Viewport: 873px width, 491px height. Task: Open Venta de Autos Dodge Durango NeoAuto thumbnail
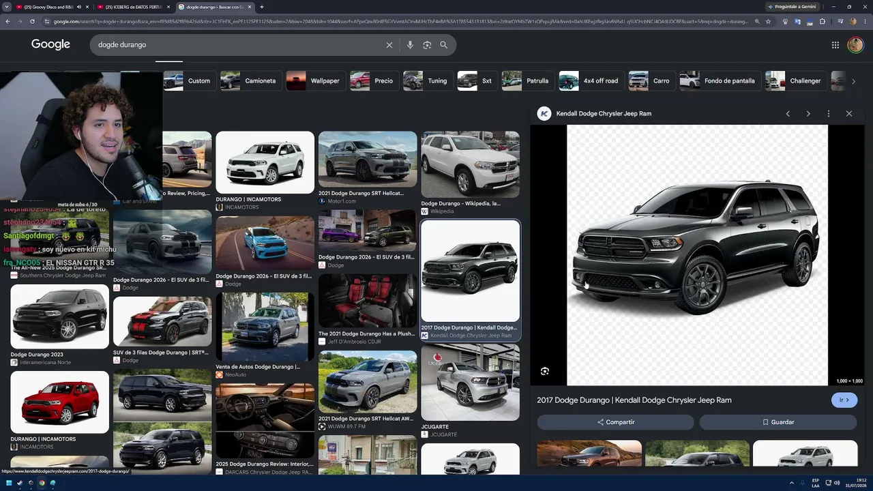coord(265,327)
